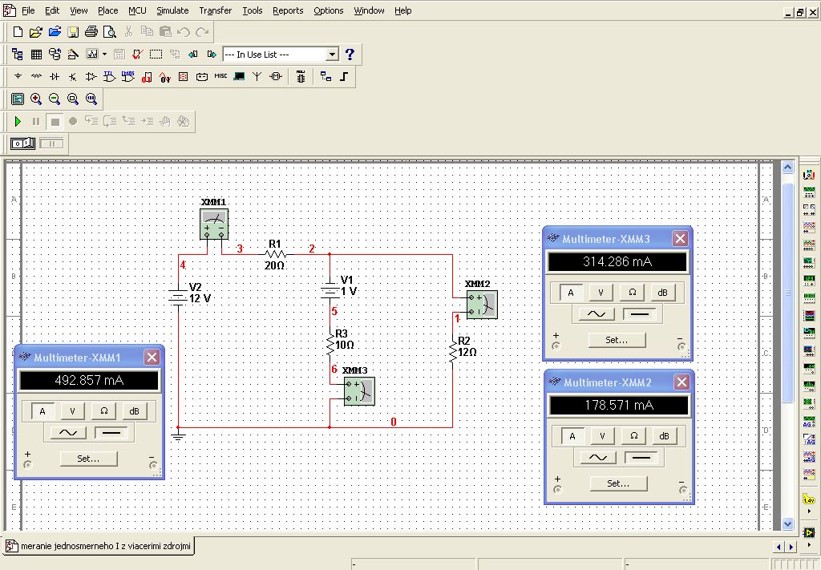Select V mode on Multimeter-XMM2

(x=602, y=436)
